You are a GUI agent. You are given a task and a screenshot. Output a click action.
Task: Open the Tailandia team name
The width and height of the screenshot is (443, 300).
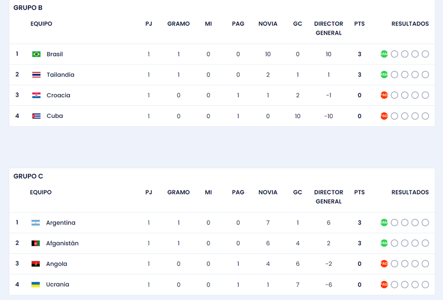[x=60, y=75]
